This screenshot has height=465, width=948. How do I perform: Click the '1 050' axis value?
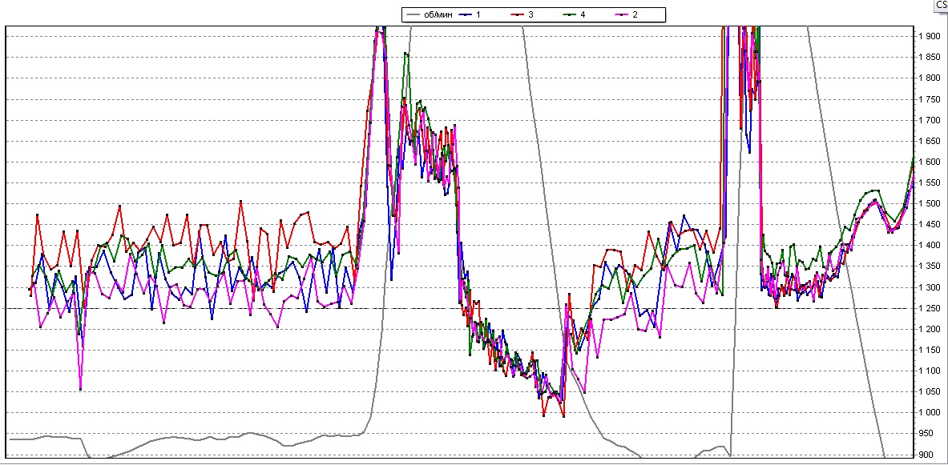(x=929, y=392)
